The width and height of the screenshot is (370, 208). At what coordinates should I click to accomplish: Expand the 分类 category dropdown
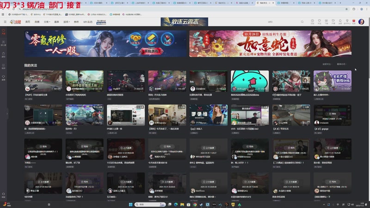[x=47, y=22]
